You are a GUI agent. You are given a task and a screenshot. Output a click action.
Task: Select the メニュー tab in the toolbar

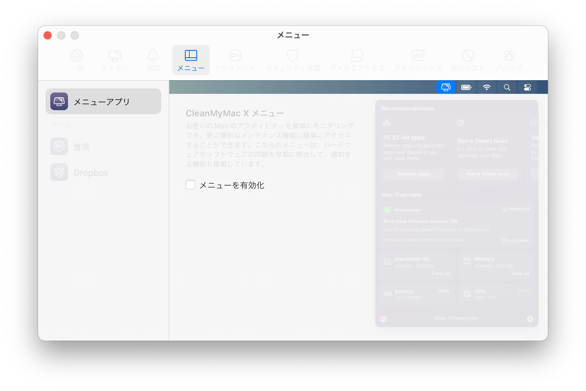coord(191,60)
